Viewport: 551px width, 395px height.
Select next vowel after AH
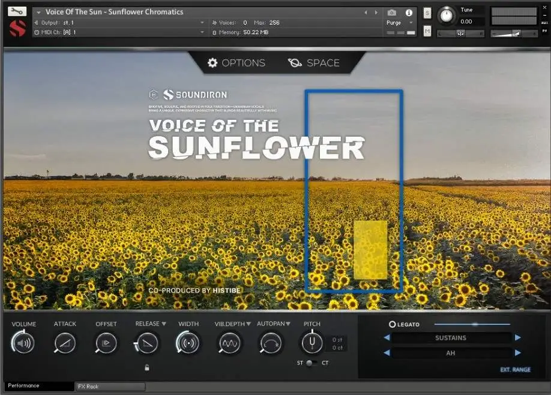tap(517, 352)
